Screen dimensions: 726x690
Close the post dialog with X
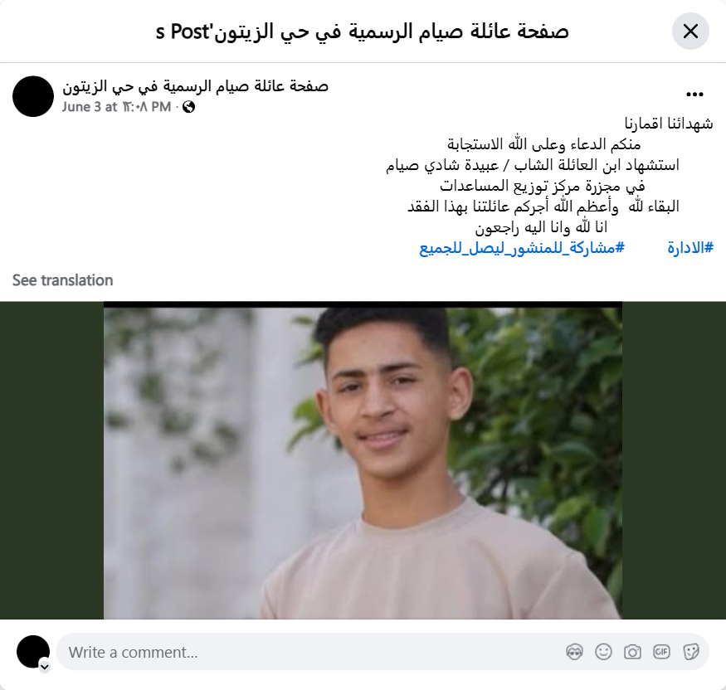[x=690, y=32]
